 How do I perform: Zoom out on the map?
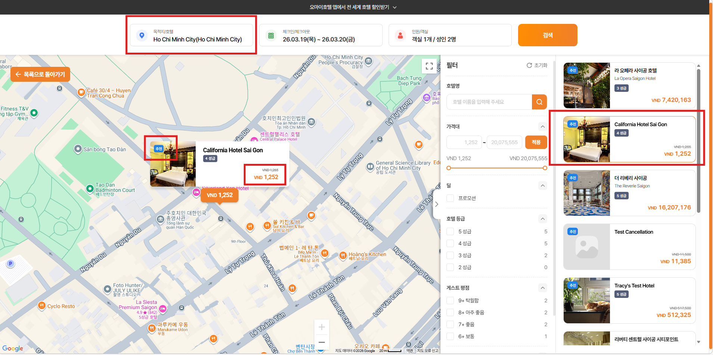click(x=321, y=342)
